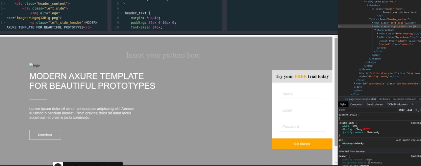
Task: Click the element.style selector
Action: (348, 115)
